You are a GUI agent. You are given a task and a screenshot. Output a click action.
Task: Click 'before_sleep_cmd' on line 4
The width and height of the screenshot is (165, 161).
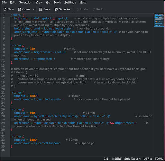tap(27, 28)
